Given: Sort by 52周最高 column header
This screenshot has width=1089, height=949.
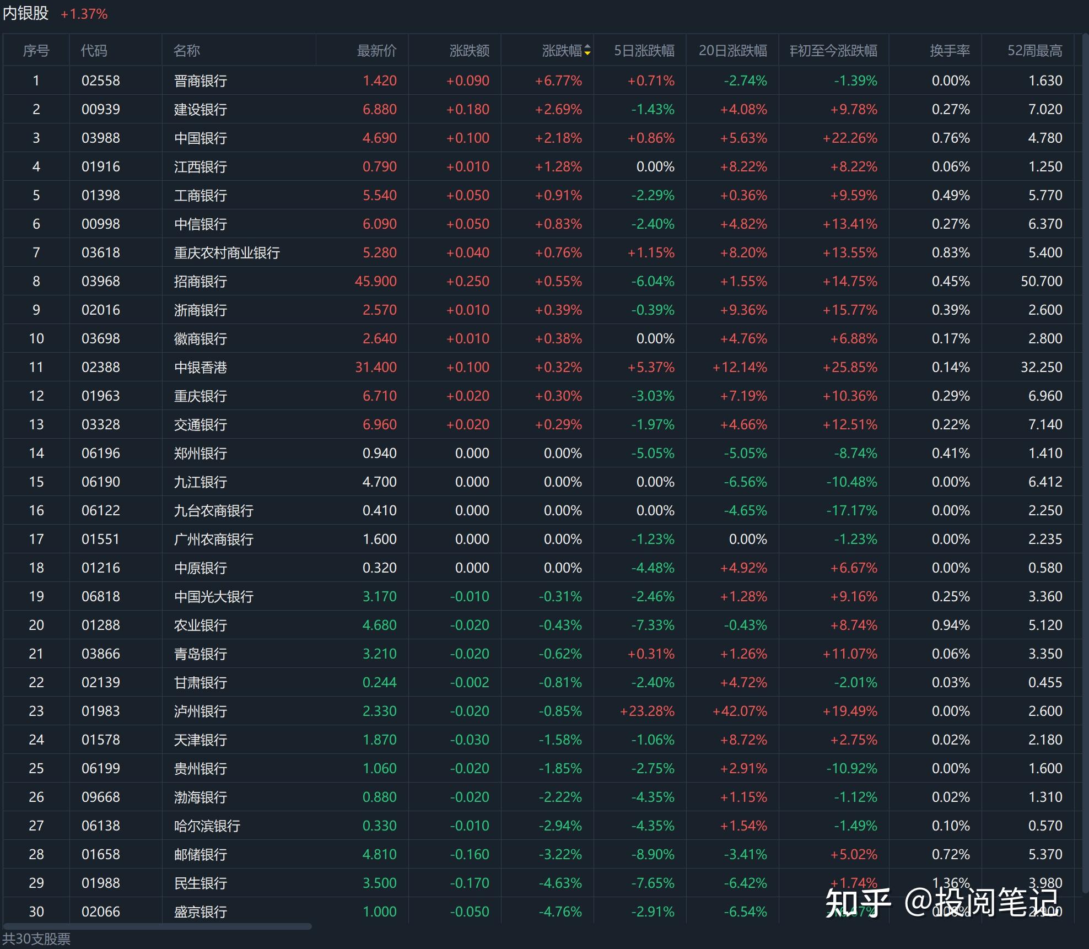Looking at the screenshot, I should click(1035, 51).
